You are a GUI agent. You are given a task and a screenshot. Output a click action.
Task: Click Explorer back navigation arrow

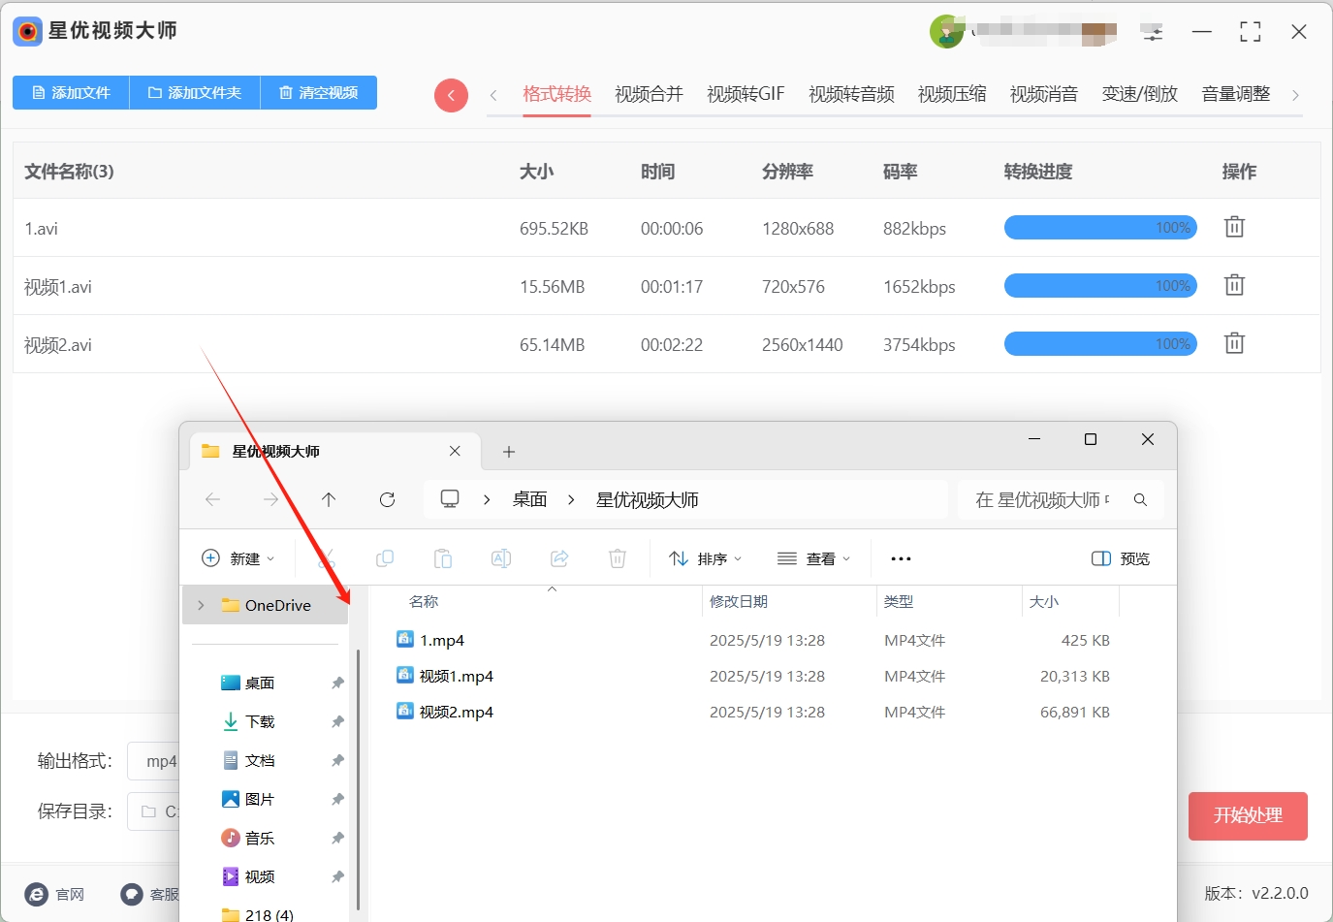pos(213,499)
